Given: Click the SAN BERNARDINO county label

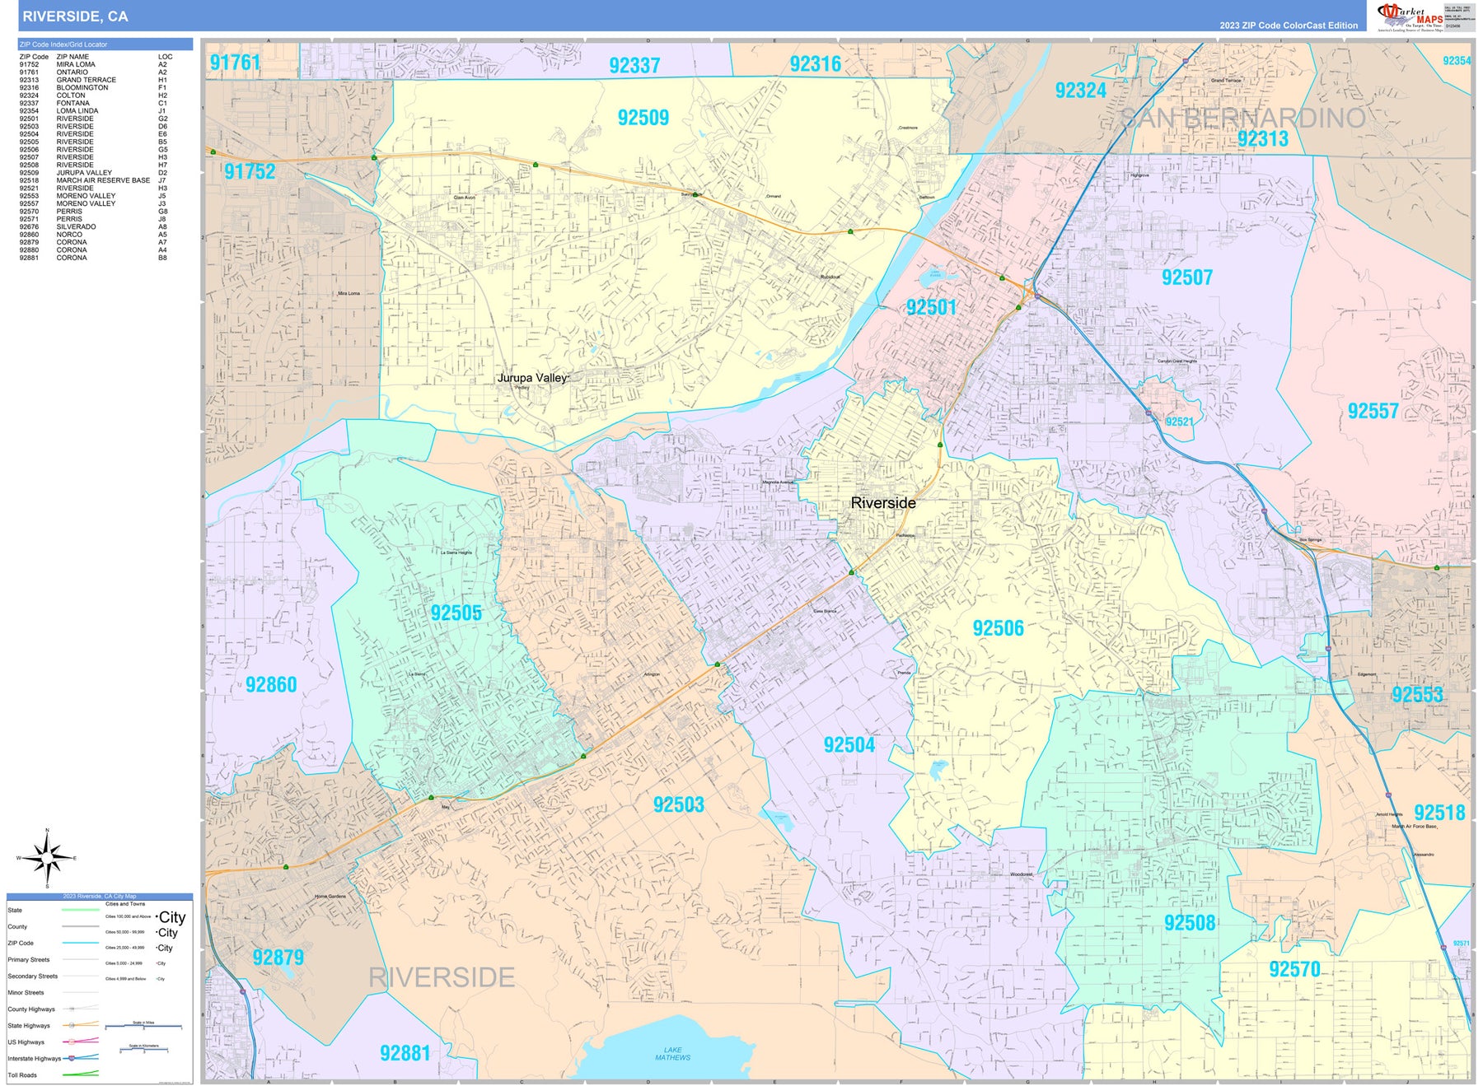Looking at the screenshot, I should [1244, 119].
